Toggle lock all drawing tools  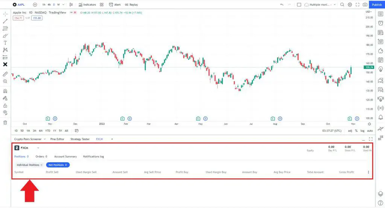point(5,106)
